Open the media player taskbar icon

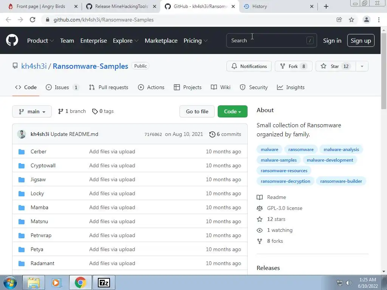56,282
